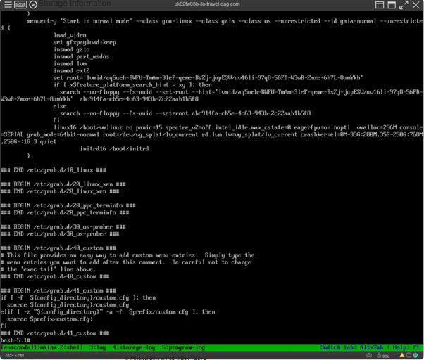
Task: Click the circular power target icon
Action: (x=32, y=4)
